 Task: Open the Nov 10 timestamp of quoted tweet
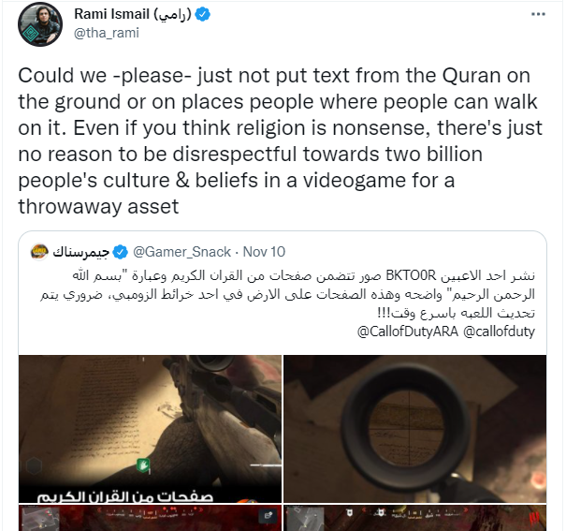tap(264, 252)
